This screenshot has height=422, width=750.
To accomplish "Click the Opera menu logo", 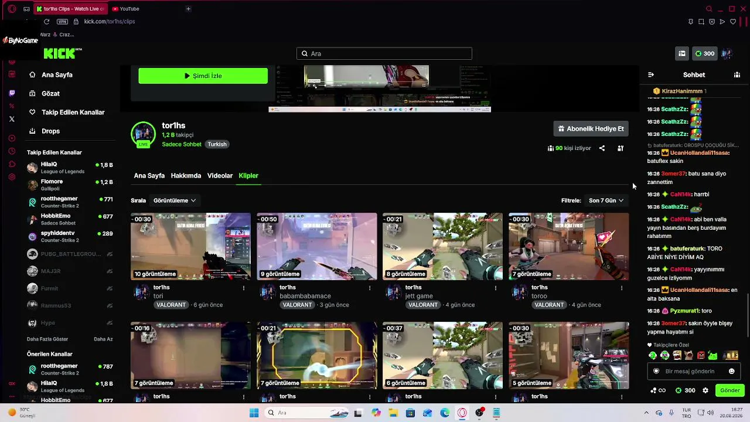I will 11,9.
